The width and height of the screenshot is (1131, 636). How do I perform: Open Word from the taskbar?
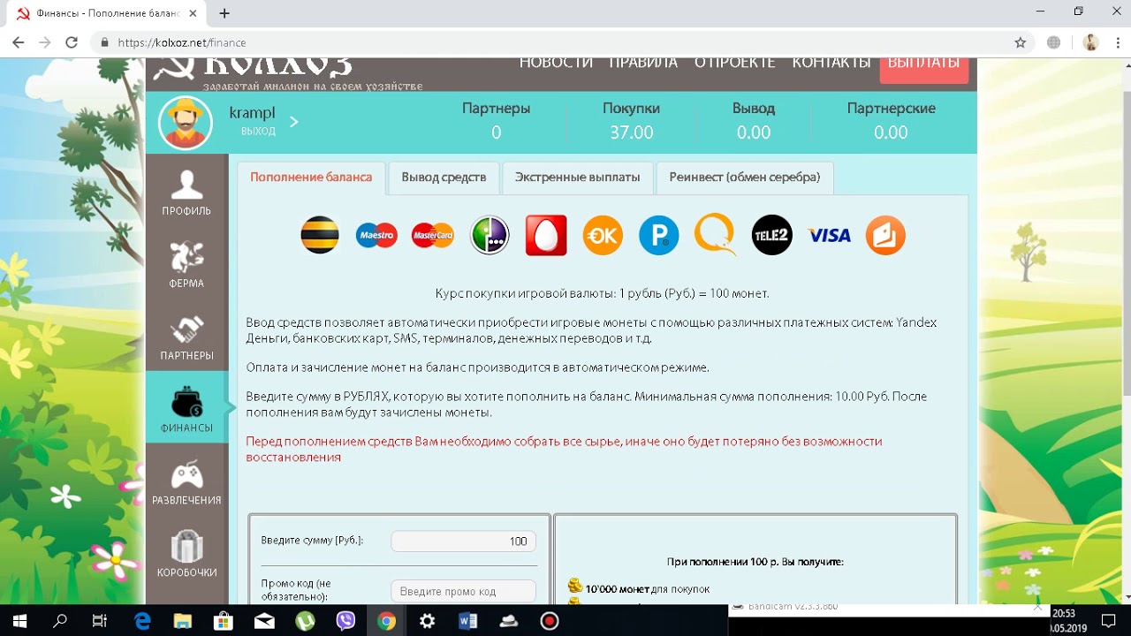pos(467,621)
